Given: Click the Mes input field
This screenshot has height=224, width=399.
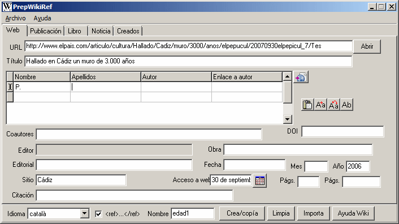Looking at the screenshot, I should [x=316, y=166].
